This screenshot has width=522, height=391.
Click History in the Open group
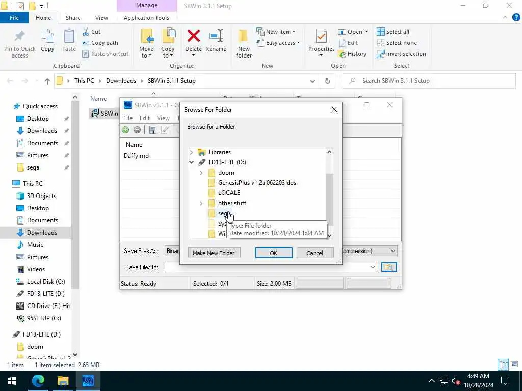click(x=352, y=54)
